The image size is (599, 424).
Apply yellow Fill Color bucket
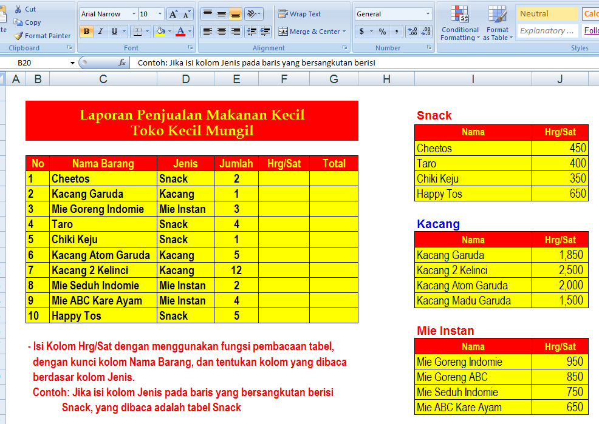point(161,32)
